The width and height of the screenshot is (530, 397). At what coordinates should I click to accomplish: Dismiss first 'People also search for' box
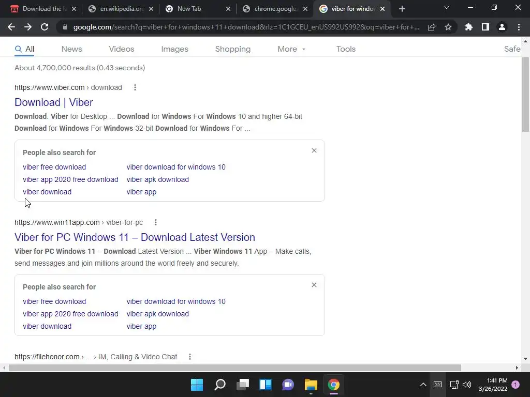click(x=314, y=150)
